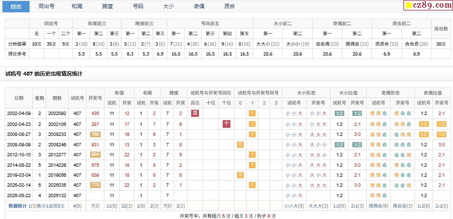Click the red 百 marker in 2002-04-09 row

195,114
